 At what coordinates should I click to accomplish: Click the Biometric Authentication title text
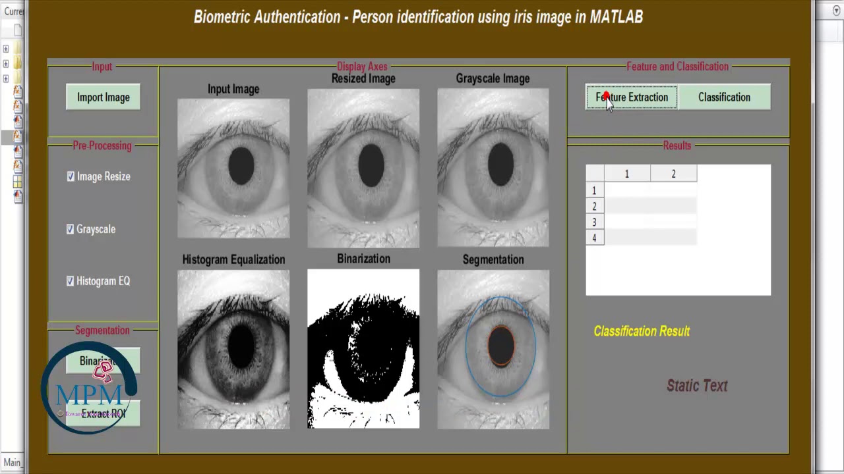[418, 17]
